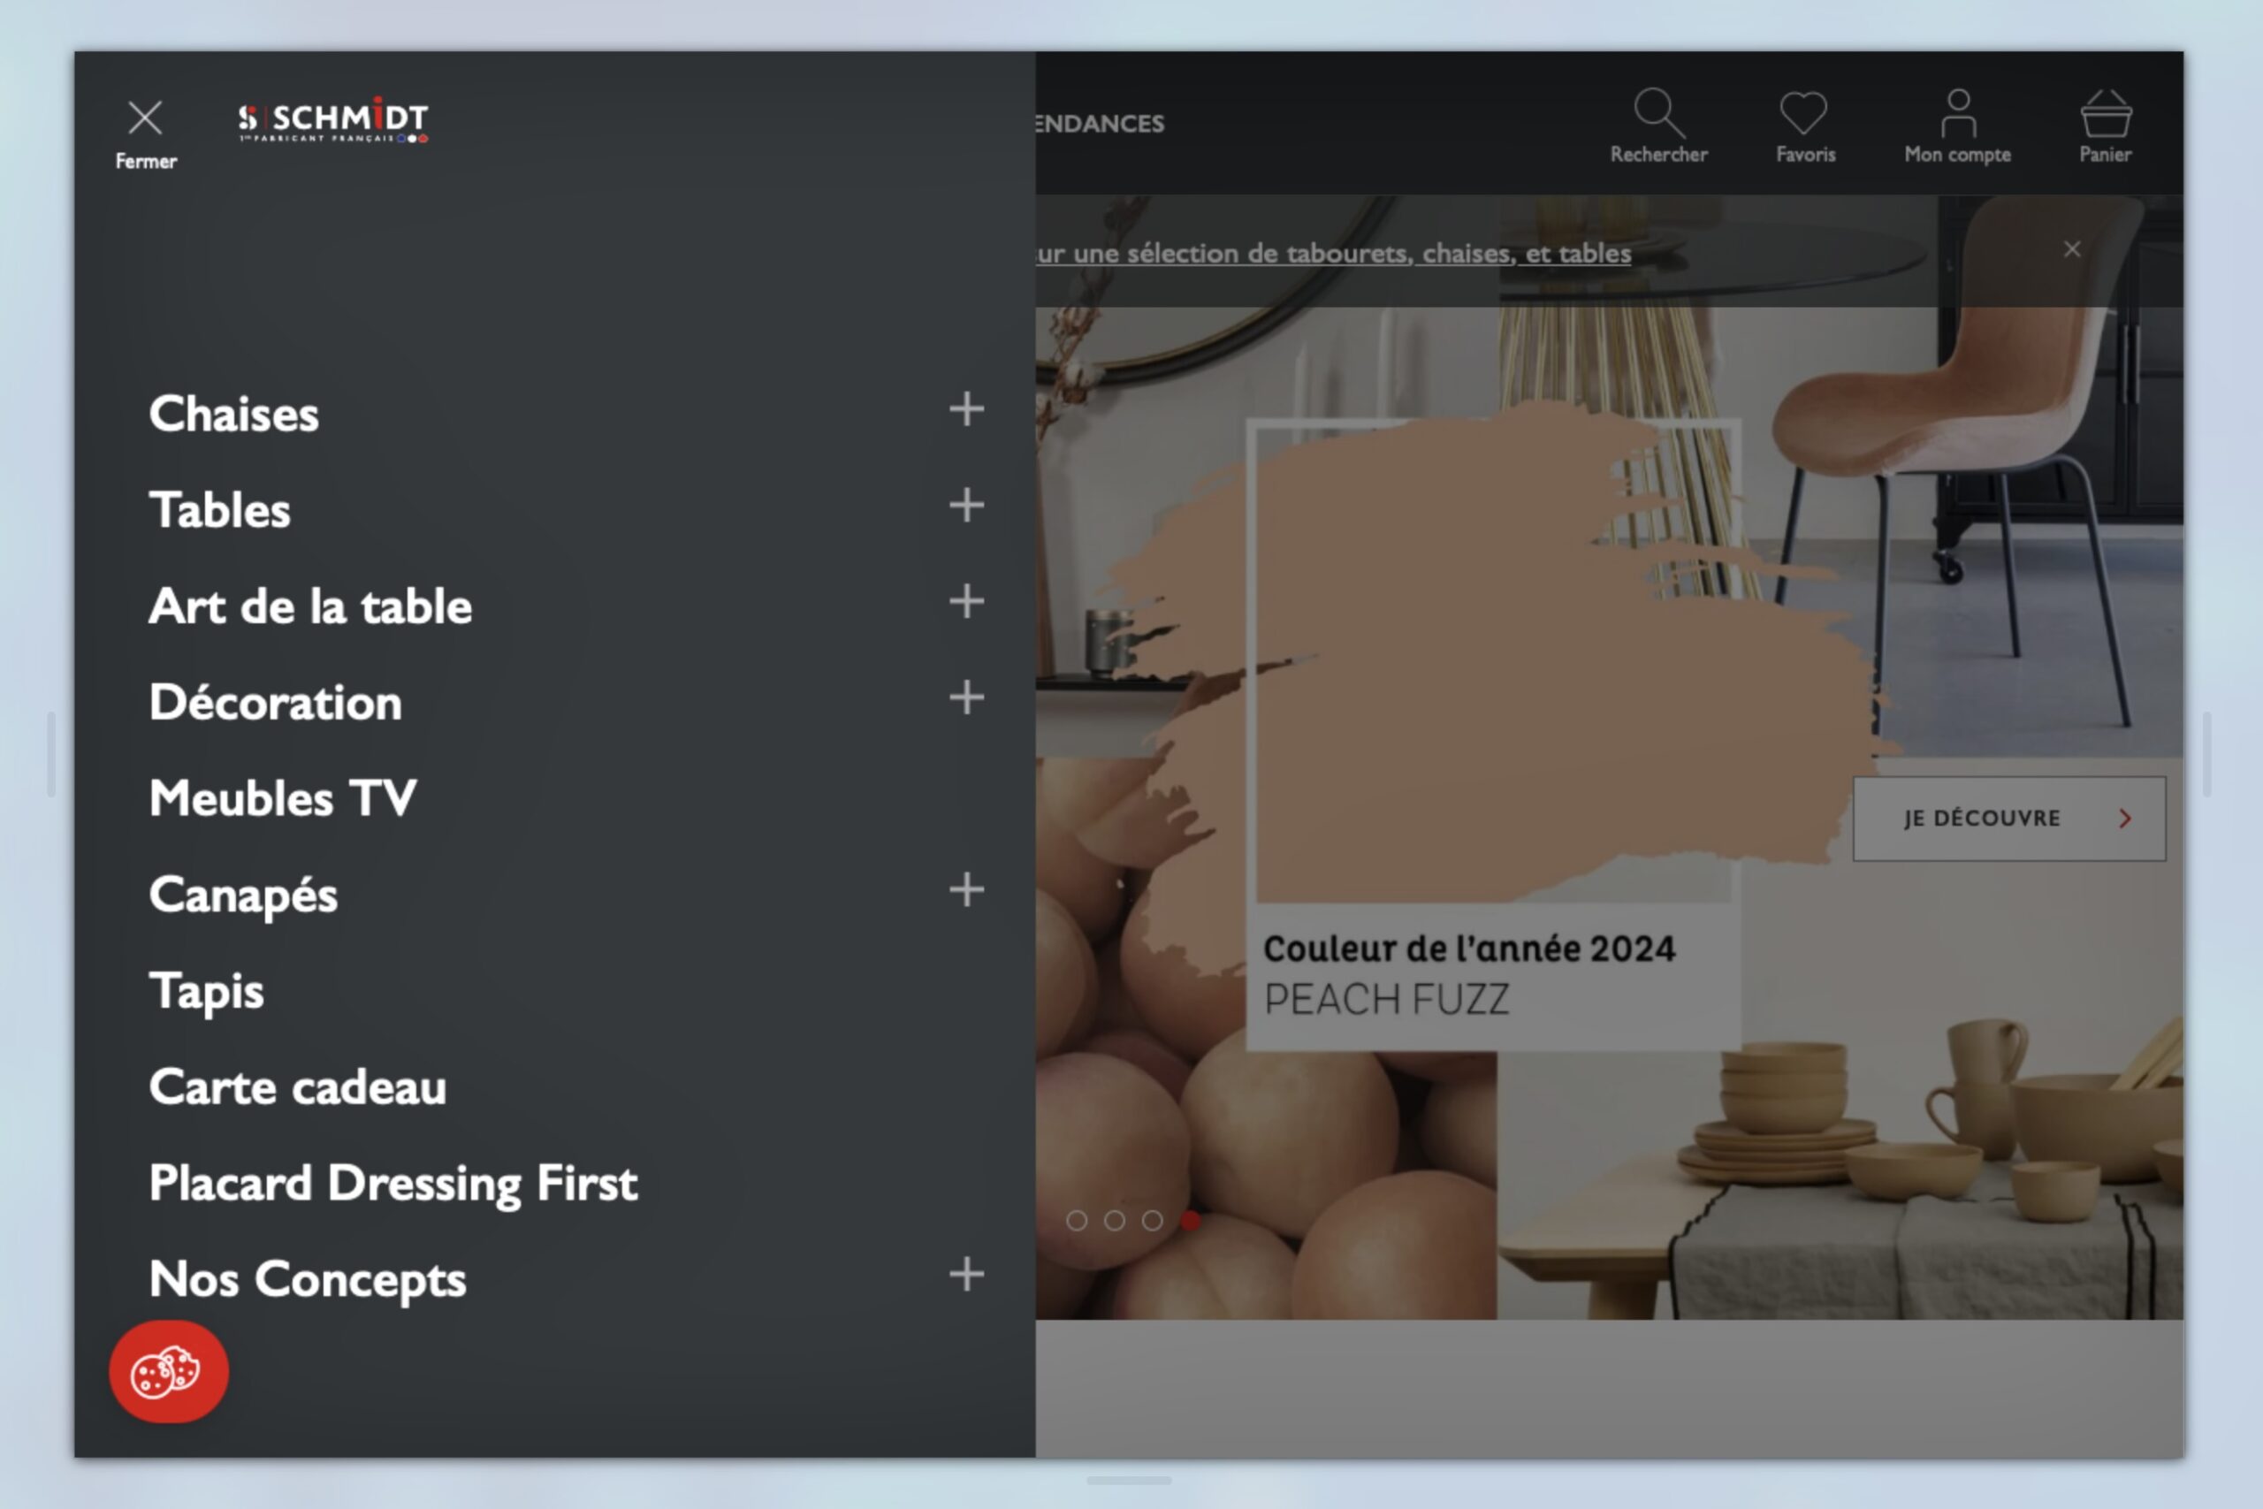The width and height of the screenshot is (2263, 1509).
Task: Dismiss the promotional banner with the X icon
Action: click(2072, 248)
